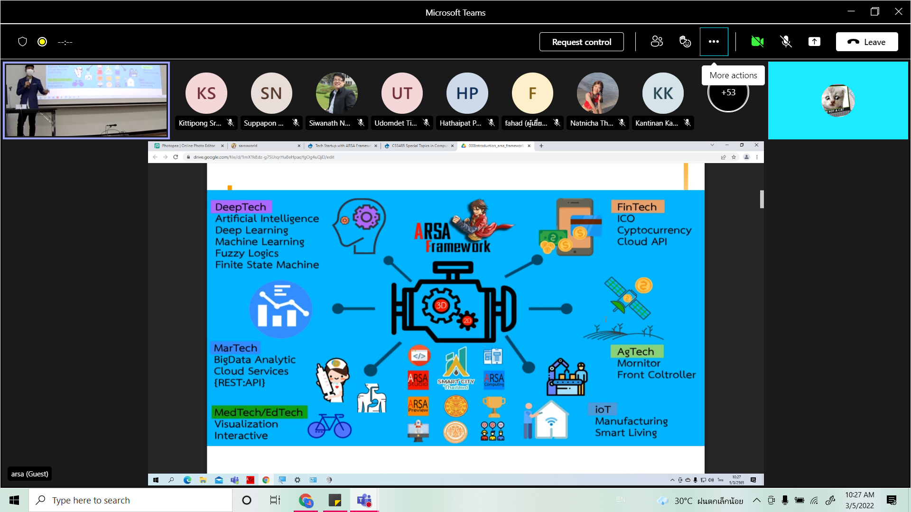Show the +53 additional participants
The height and width of the screenshot is (512, 911).
(x=728, y=92)
